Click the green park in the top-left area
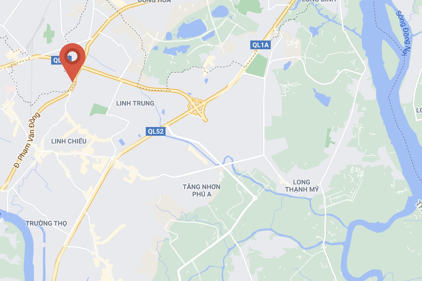This screenshot has width=422, height=281. pos(49,34)
